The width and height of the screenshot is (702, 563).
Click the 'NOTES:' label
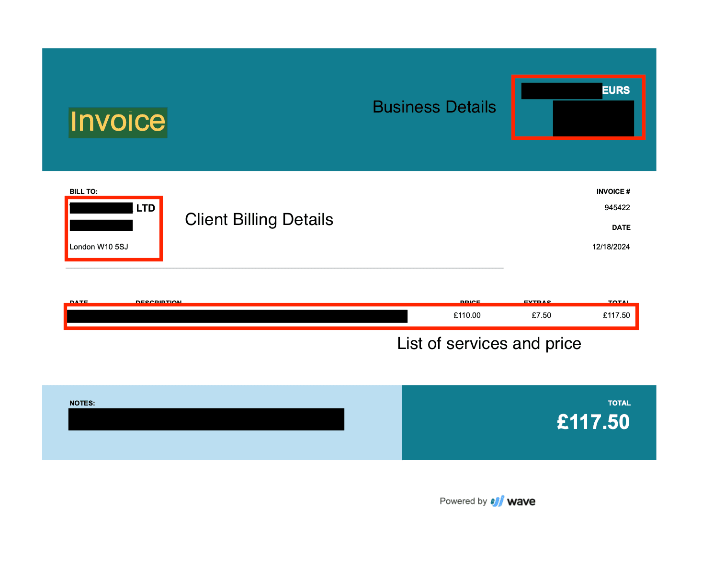click(82, 403)
